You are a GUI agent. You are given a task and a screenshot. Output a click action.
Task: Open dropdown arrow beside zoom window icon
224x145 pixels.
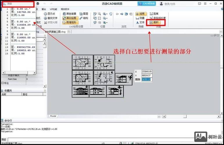pyautogui.click(x=107, y=23)
